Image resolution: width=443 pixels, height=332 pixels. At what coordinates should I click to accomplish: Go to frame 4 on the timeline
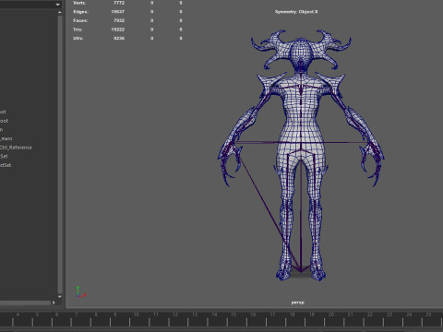click(18, 314)
